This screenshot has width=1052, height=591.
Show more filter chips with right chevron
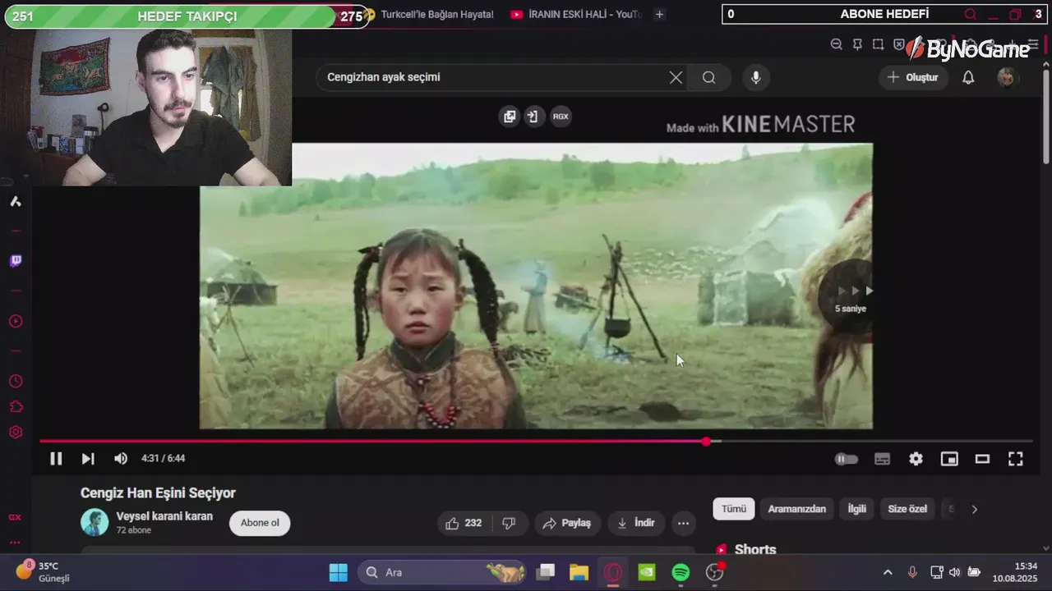[x=974, y=509]
